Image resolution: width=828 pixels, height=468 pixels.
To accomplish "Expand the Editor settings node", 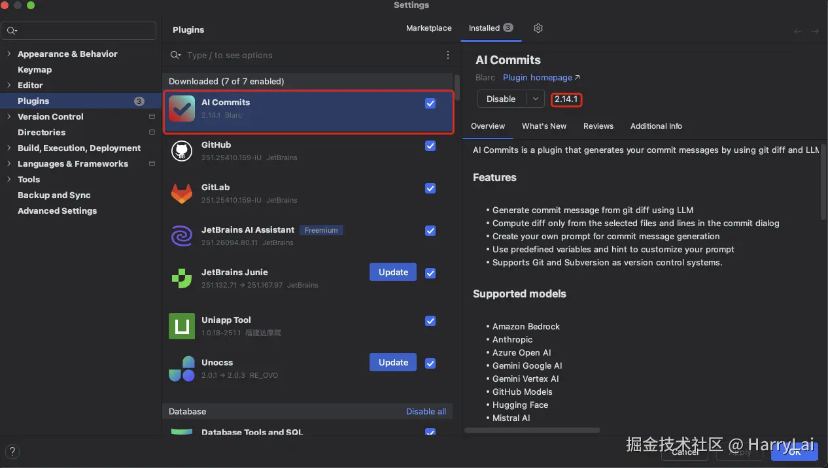I will [9, 86].
